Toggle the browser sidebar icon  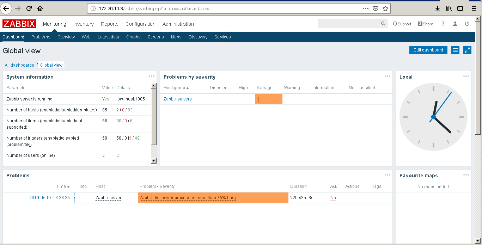click(460, 8)
